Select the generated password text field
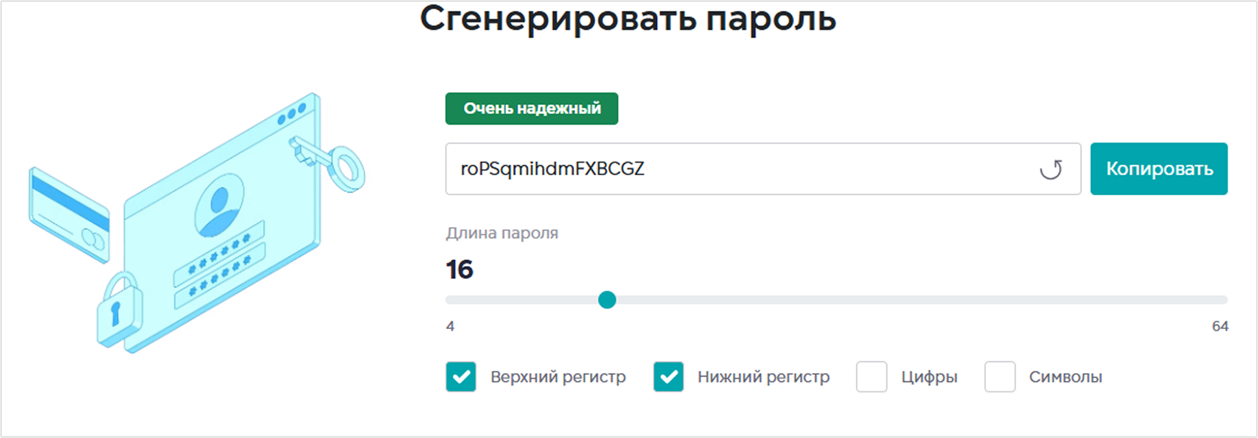Screen dimensions: 1258x438 [715, 169]
